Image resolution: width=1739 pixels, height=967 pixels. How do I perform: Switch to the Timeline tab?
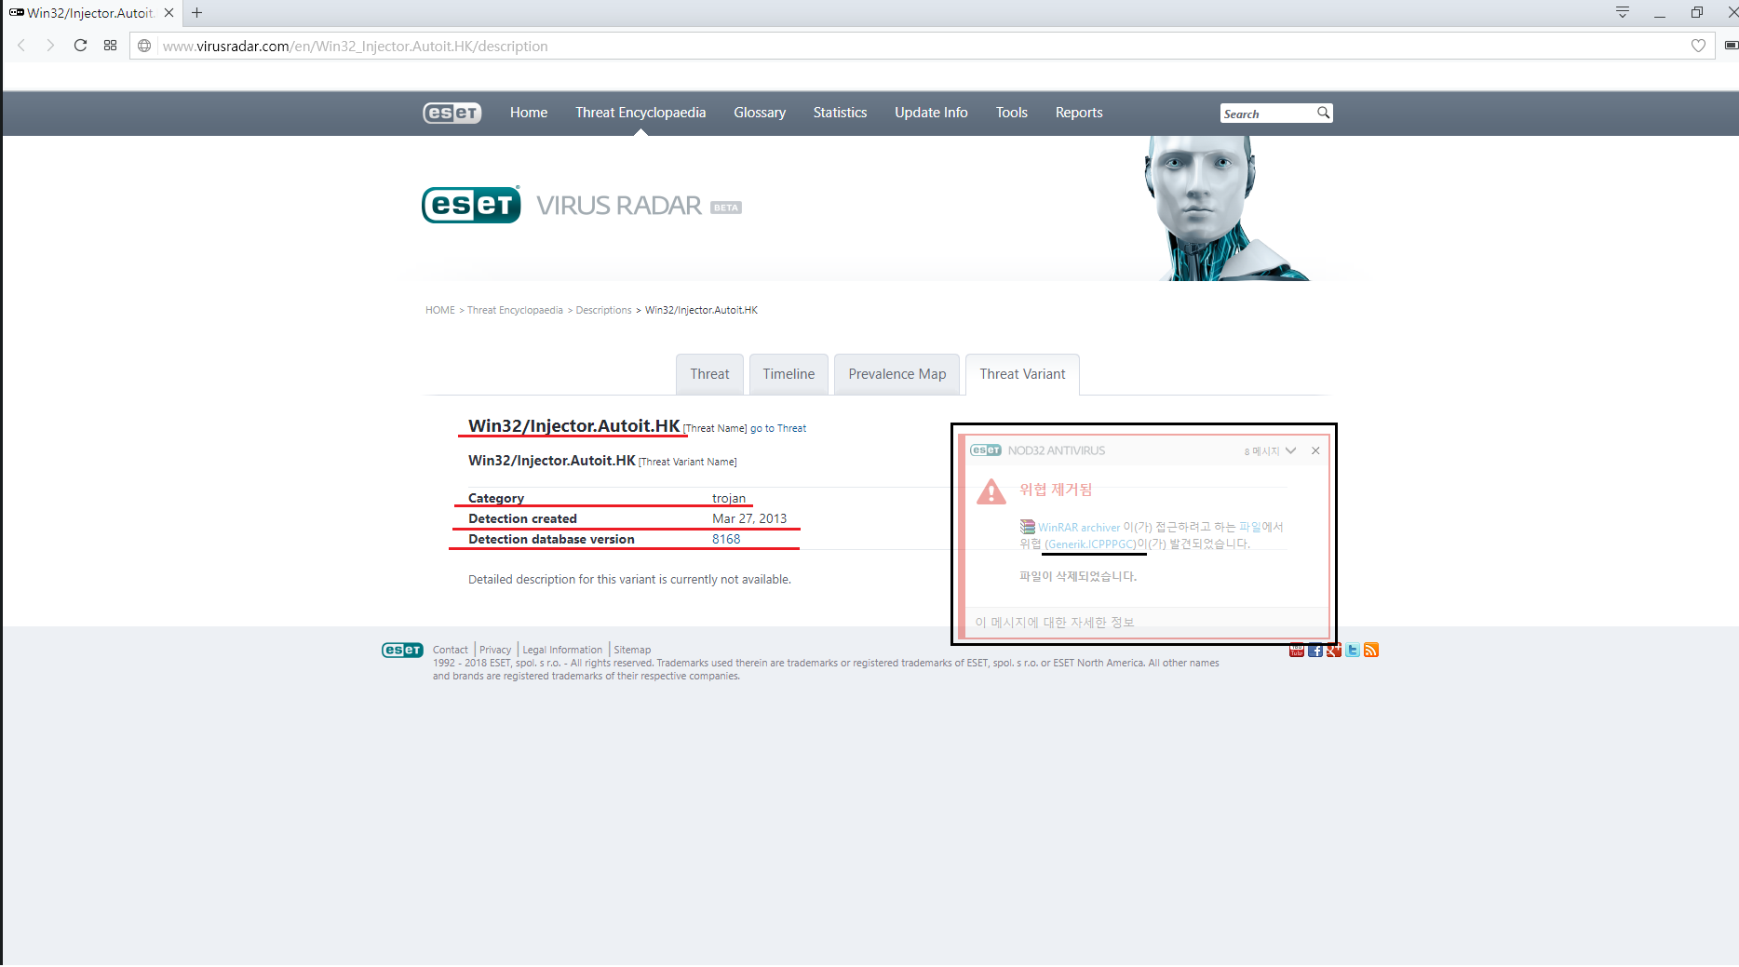click(x=789, y=374)
